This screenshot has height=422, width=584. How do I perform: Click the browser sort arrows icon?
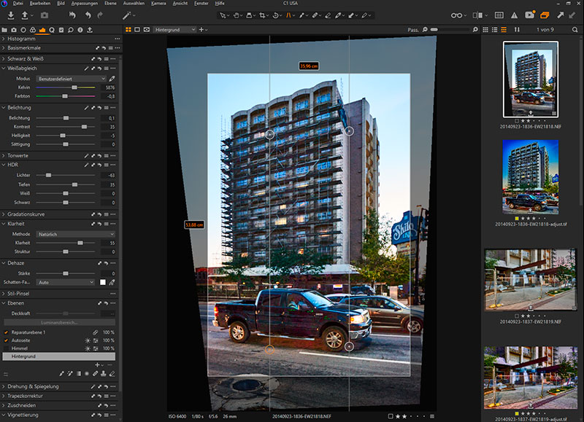517,29
